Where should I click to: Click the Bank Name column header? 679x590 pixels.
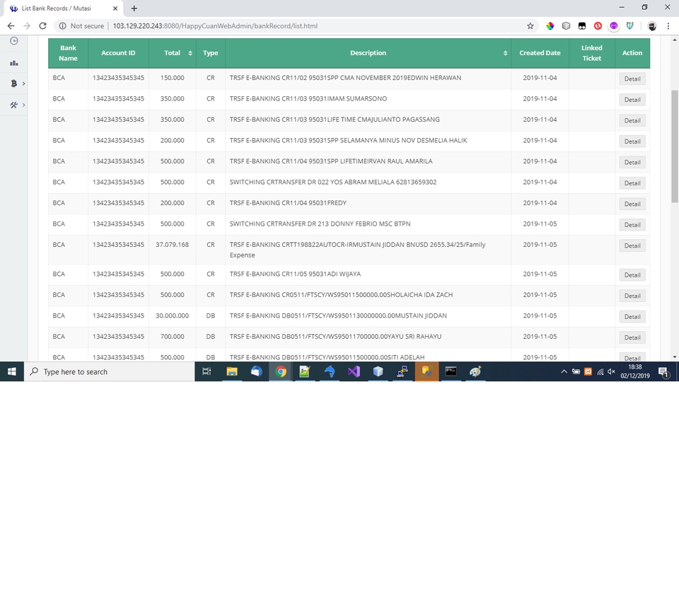[x=68, y=53]
